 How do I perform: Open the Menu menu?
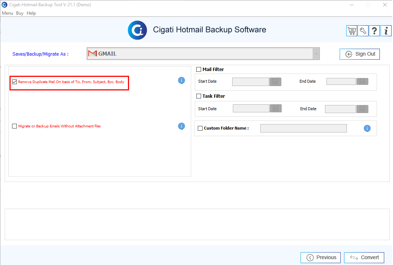[8, 13]
